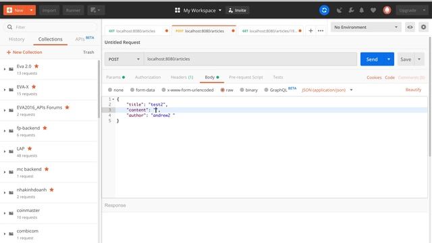432x243 pixels.
Task: Focus the sidebar Filter search field
Action: [x=51, y=27]
